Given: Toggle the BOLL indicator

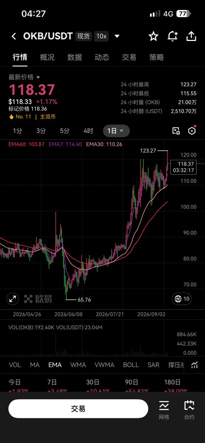Looking at the screenshot, I should pos(131,365).
